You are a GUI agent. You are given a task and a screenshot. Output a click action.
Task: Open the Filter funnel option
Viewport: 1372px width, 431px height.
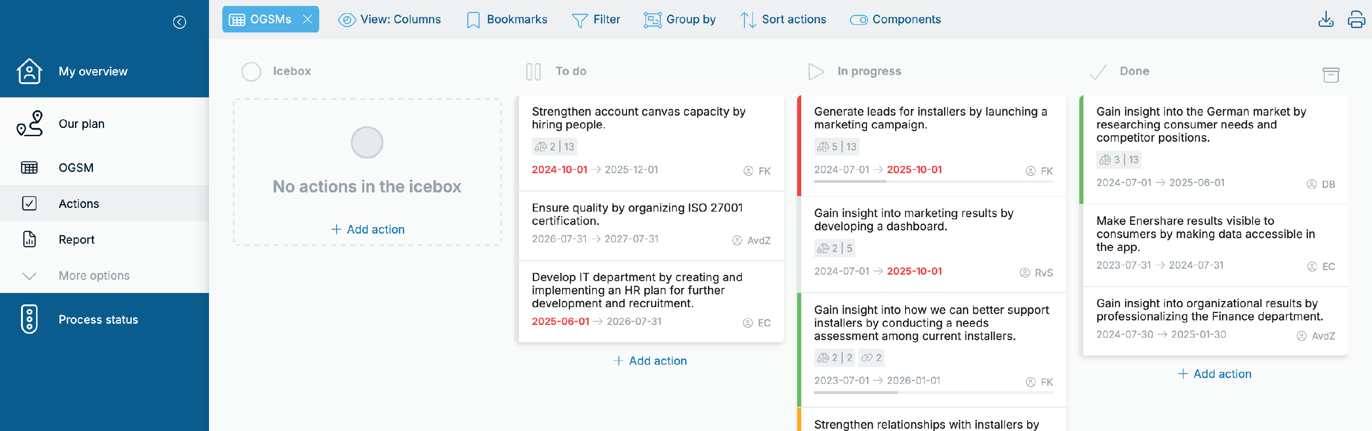(x=595, y=20)
